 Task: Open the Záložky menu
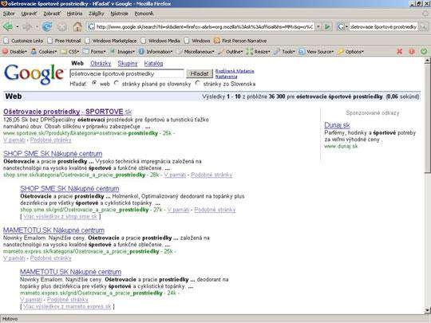pos(97,14)
